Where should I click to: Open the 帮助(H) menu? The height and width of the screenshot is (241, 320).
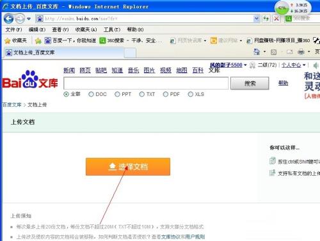[x=135, y=29]
